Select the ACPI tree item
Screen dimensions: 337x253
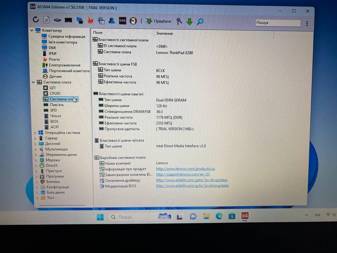point(55,127)
